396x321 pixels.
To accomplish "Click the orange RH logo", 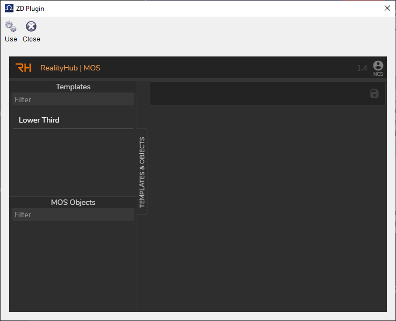I will pos(23,68).
